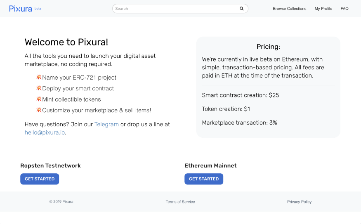
Task: Open the FAQ page
Action: pos(344,9)
